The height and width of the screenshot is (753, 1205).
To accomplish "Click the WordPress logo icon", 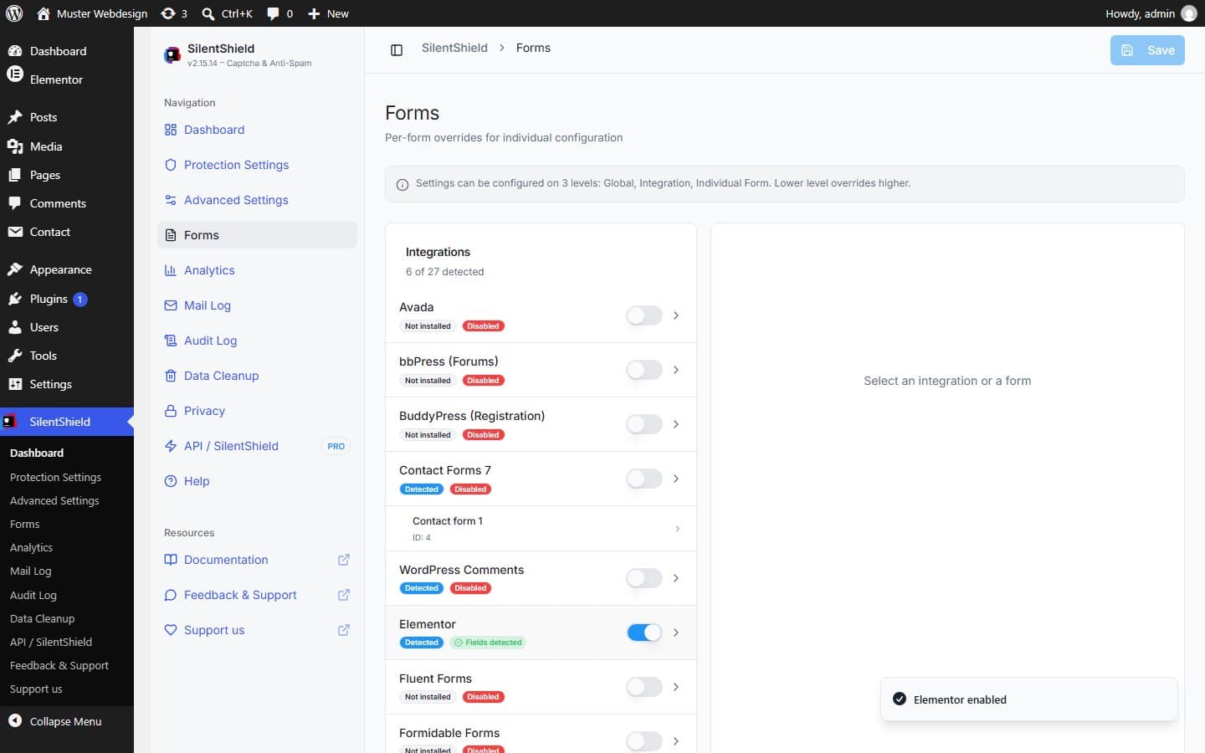I will (14, 13).
